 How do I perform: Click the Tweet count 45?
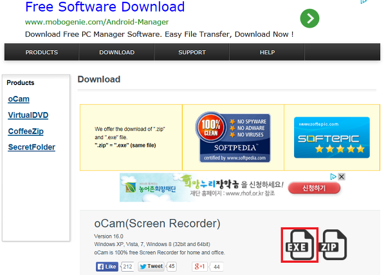coord(171,267)
